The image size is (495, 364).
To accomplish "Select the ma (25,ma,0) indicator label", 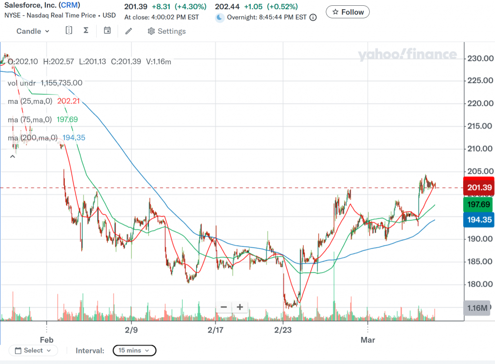I will pyautogui.click(x=29, y=101).
